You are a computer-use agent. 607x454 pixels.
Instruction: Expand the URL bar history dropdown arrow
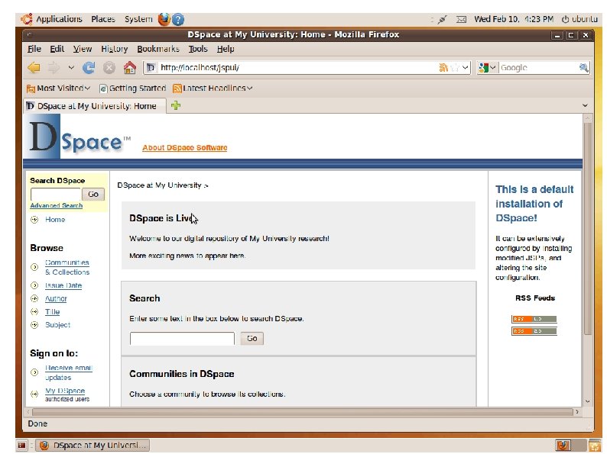tap(466, 68)
